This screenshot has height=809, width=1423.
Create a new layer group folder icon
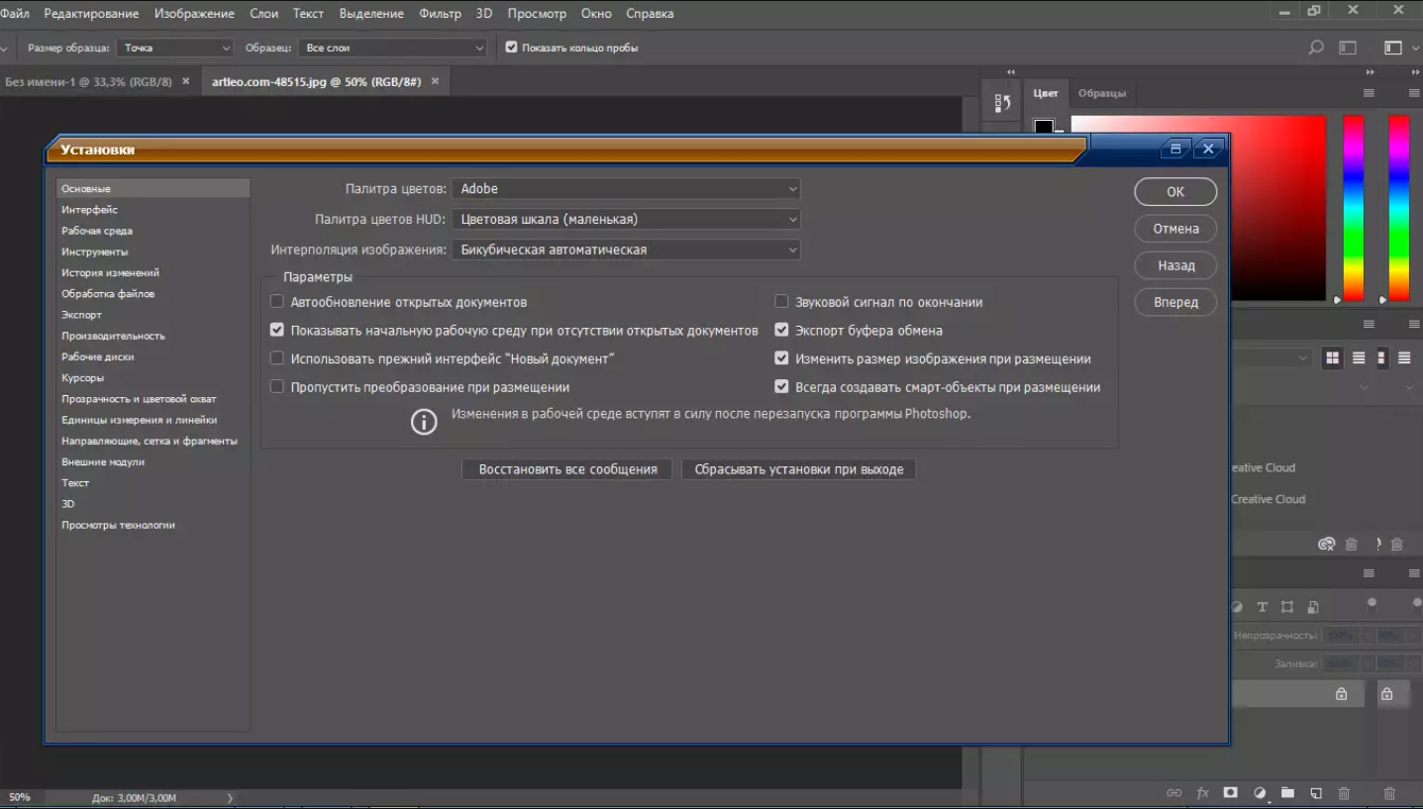point(1287,793)
